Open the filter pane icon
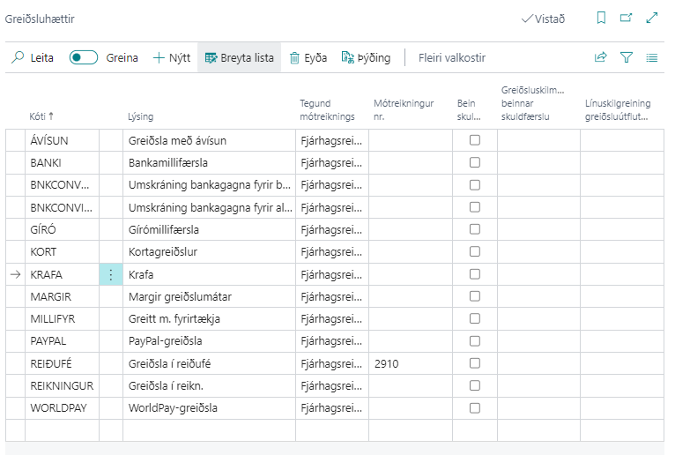This screenshot has width=675, height=455. [627, 57]
